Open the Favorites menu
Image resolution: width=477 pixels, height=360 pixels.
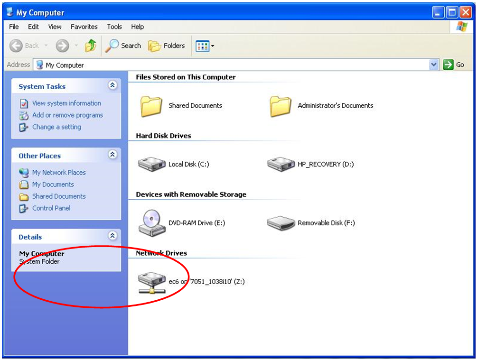point(84,27)
